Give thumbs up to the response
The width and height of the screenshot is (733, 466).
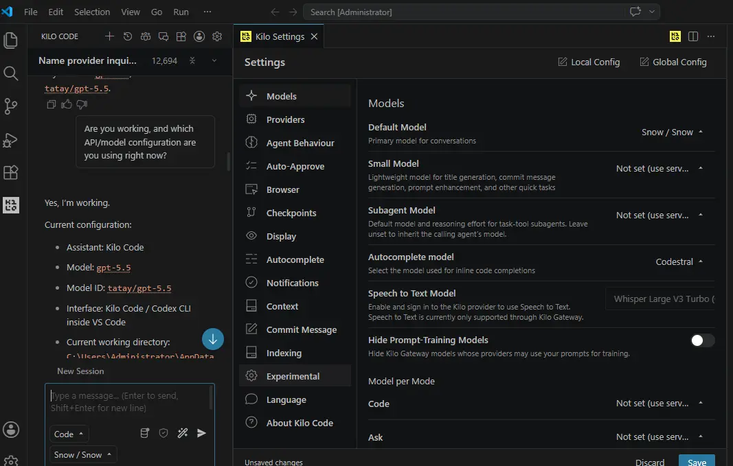pyautogui.click(x=67, y=104)
